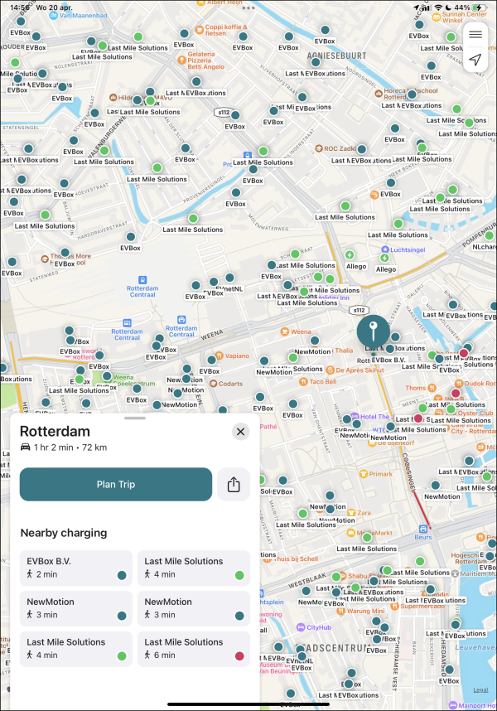The width and height of the screenshot is (497, 711).
Task: Select the large destination pin on the map
Action: [373, 331]
